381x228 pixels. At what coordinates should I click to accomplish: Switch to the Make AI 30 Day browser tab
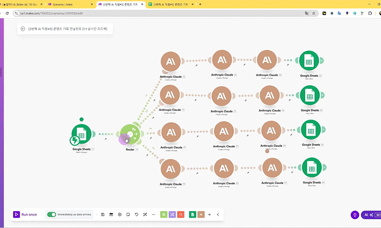[x=21, y=4]
